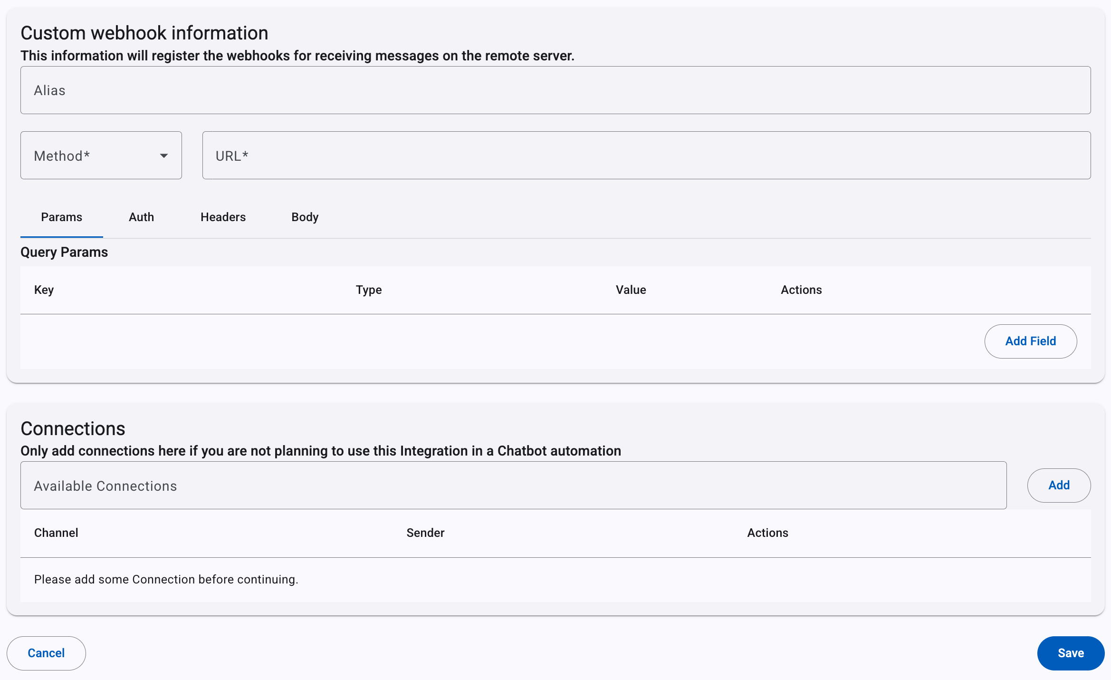Switch to the Params tab
1111x680 pixels.
(x=62, y=217)
